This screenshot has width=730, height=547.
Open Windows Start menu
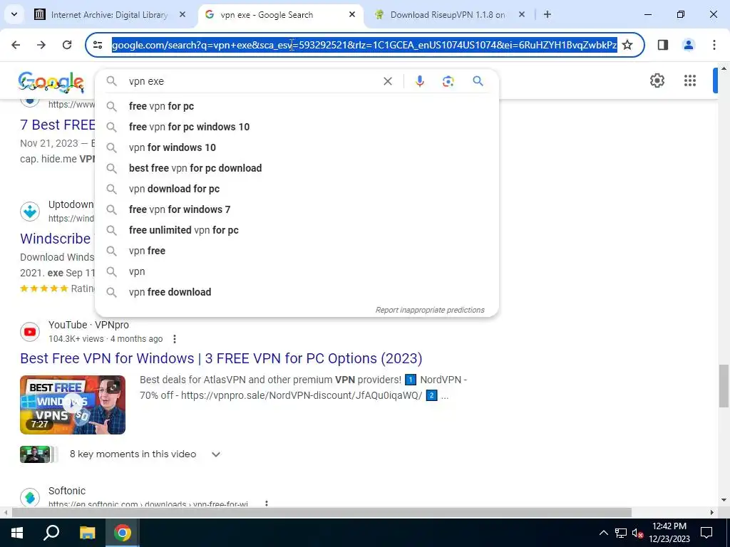(17, 533)
